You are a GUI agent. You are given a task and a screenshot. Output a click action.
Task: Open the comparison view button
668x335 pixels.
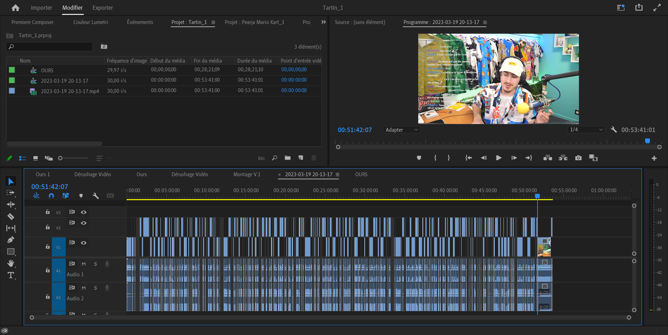point(593,158)
